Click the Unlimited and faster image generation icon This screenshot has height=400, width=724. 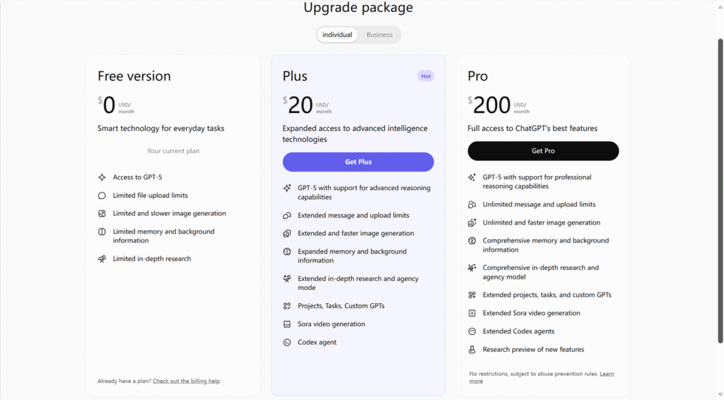click(472, 223)
